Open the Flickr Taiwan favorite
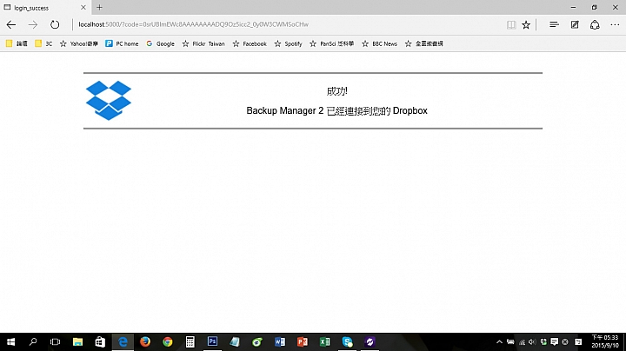The height and width of the screenshot is (351, 626). (203, 43)
